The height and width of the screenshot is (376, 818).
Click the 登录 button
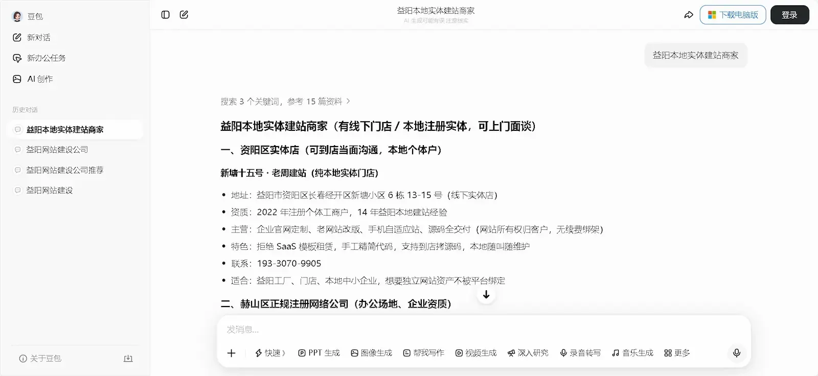click(x=789, y=15)
